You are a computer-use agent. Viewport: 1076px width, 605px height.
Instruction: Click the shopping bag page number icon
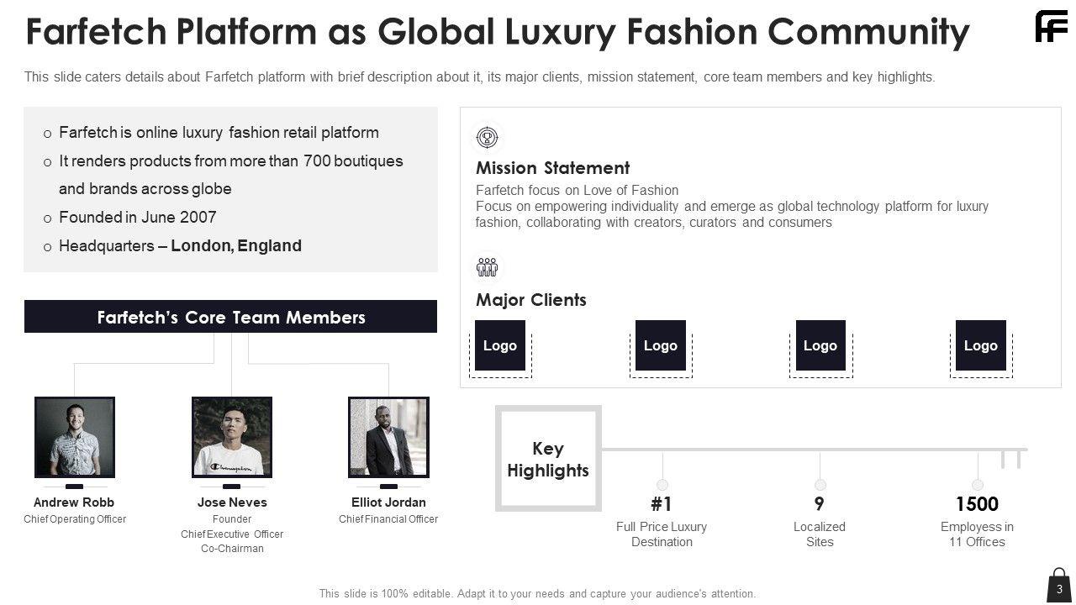click(1059, 586)
